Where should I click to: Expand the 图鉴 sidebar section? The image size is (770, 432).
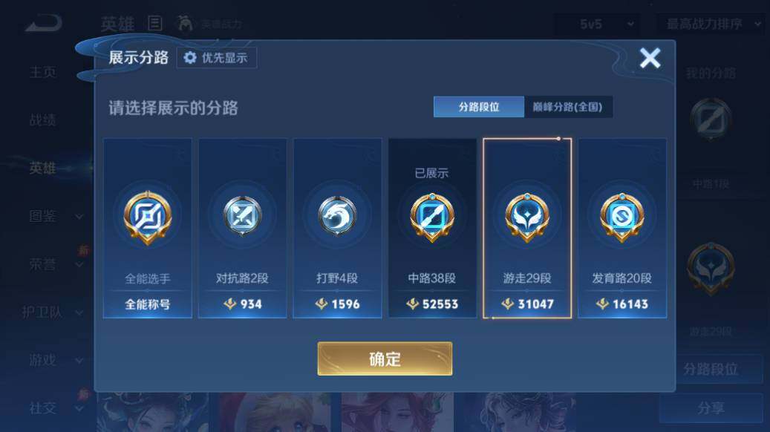click(56, 216)
